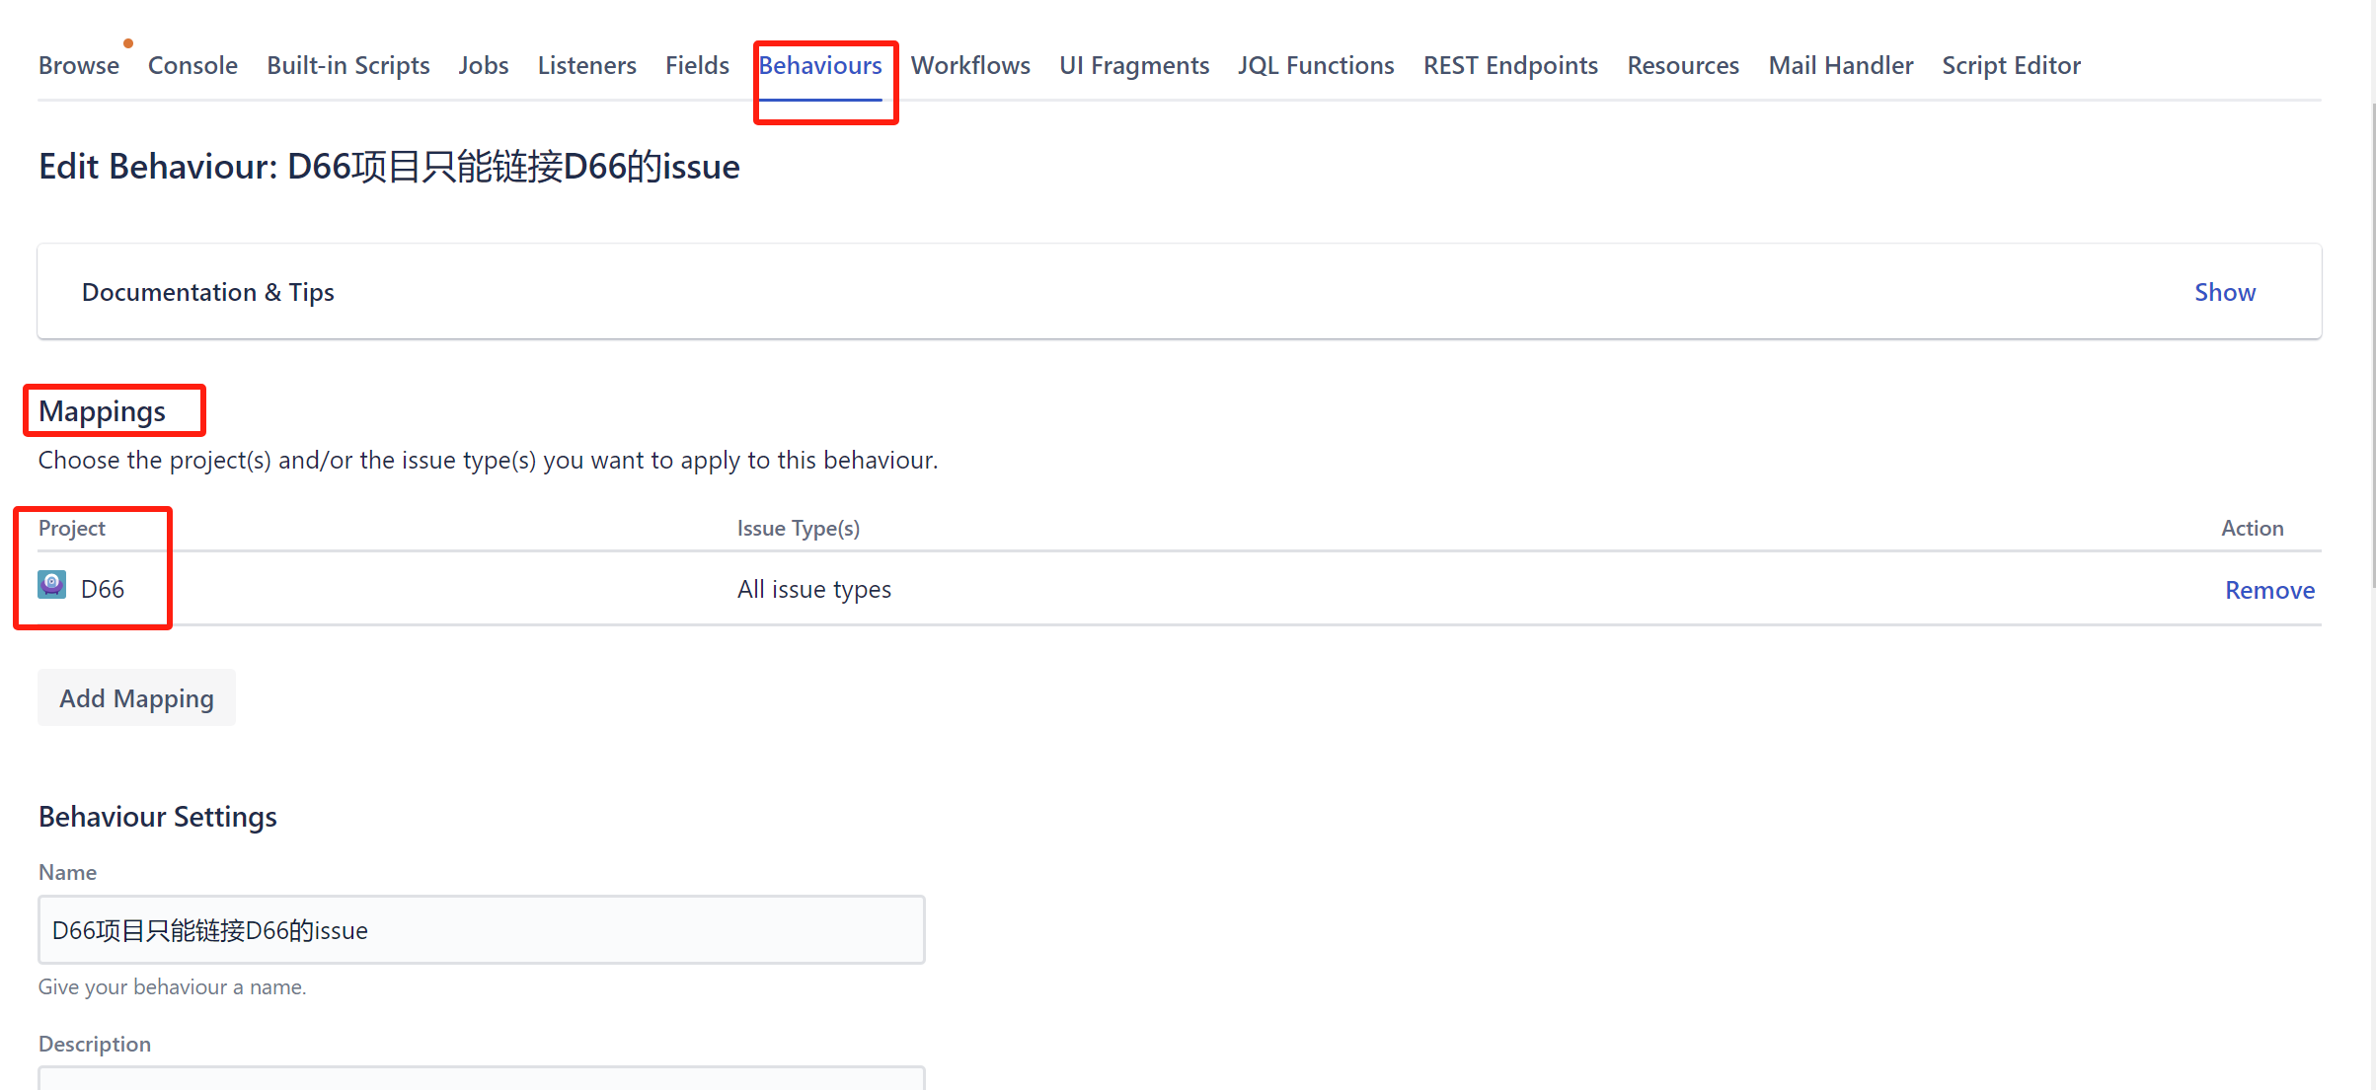The width and height of the screenshot is (2376, 1090).
Task: Open the REST Endpoints tab
Action: (x=1509, y=65)
